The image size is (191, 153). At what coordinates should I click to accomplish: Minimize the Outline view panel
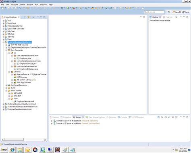tap(184, 17)
